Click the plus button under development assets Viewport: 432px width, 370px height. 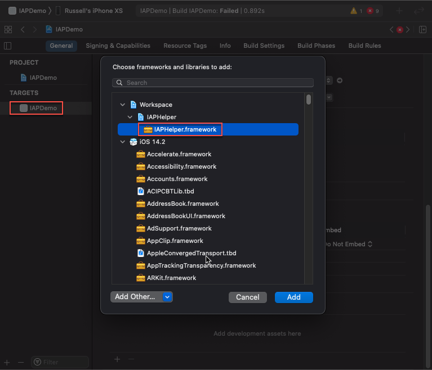(117, 359)
